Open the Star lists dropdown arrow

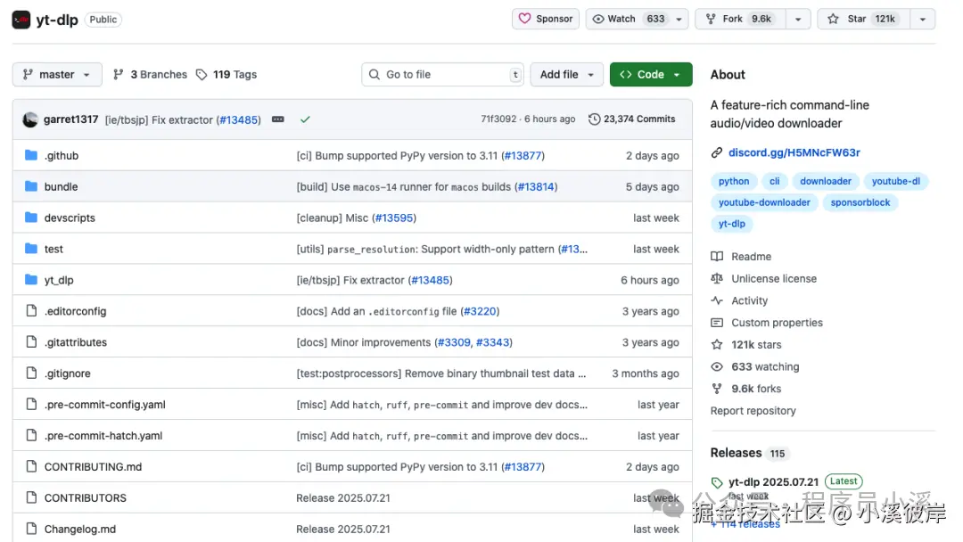pos(922,19)
